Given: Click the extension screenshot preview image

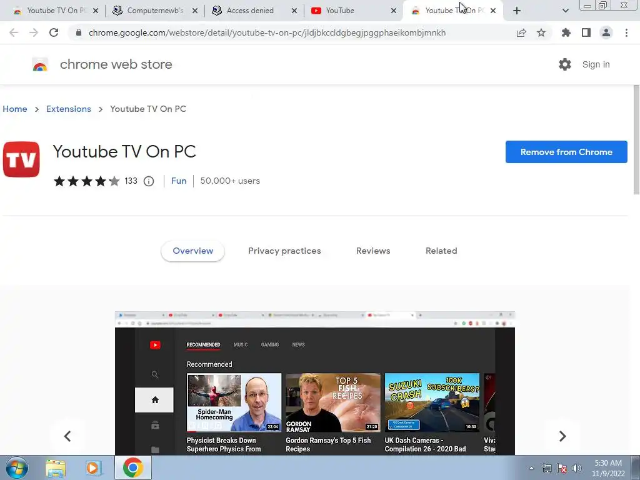Looking at the screenshot, I should [x=315, y=383].
